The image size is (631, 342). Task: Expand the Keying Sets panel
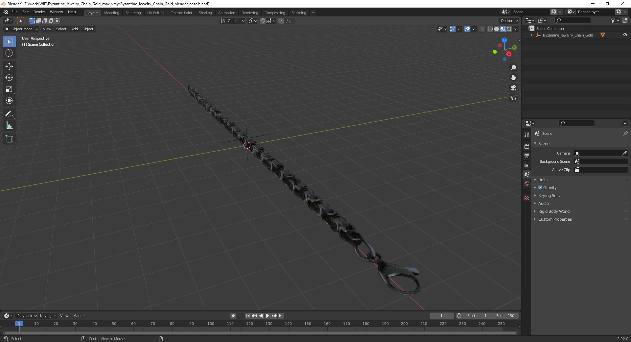tap(549, 195)
